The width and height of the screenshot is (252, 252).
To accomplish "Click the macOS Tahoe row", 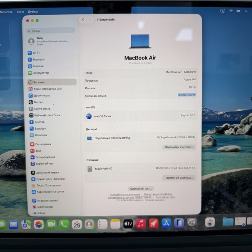I will click(140, 116).
